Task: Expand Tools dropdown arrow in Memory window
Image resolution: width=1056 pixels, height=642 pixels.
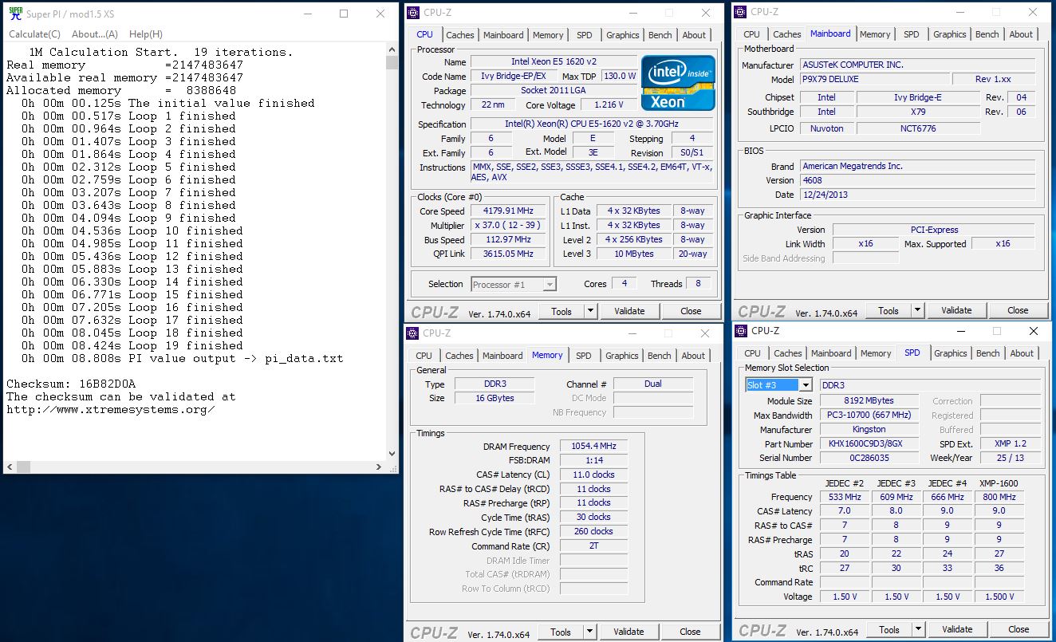Action: click(x=590, y=632)
